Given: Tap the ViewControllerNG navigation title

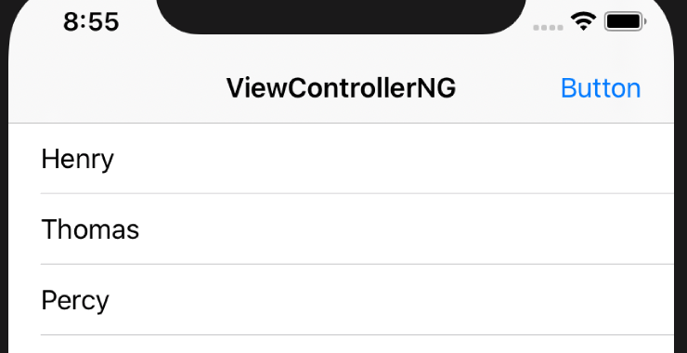Looking at the screenshot, I should click(x=342, y=87).
